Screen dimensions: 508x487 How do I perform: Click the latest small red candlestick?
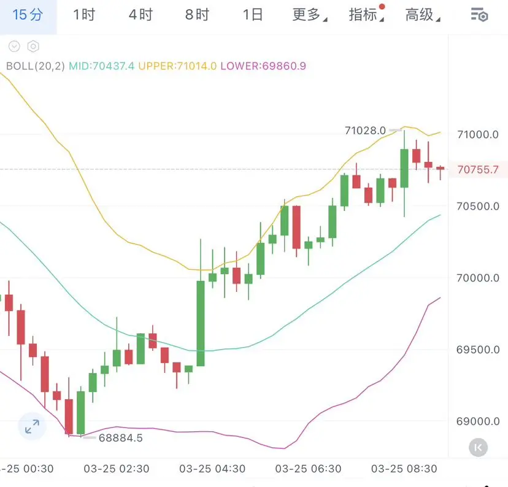click(x=441, y=169)
